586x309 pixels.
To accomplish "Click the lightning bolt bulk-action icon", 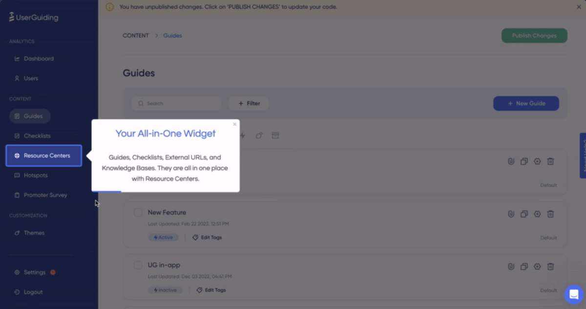I will click(x=243, y=135).
